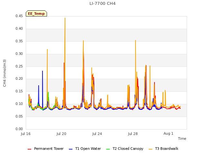Click the Jul 24 x-axis label
Screen dimensions: 206x155
coord(97,134)
